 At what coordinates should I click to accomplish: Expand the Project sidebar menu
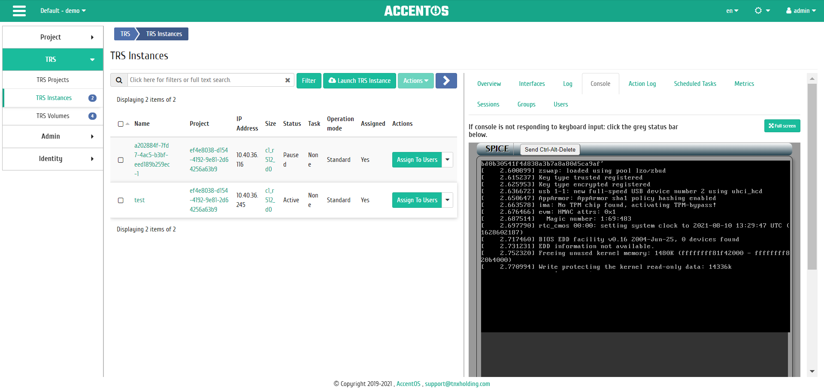click(53, 37)
